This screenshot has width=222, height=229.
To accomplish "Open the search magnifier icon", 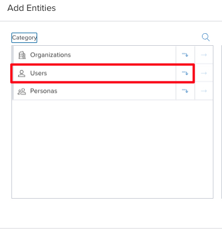I will pyautogui.click(x=205, y=37).
